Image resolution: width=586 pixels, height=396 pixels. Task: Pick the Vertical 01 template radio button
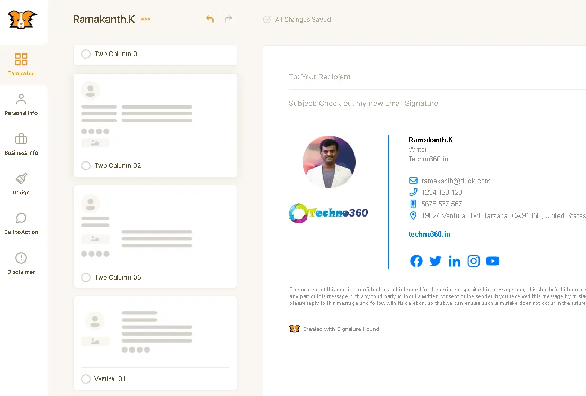[86, 379]
